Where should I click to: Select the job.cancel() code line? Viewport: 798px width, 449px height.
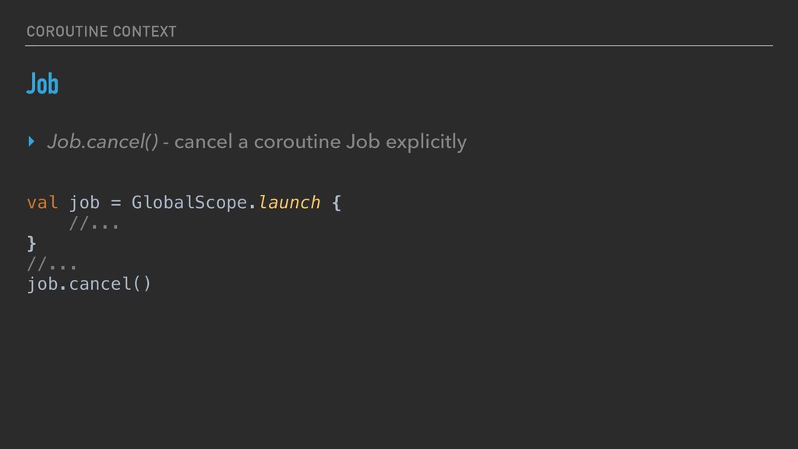pyautogui.click(x=89, y=284)
